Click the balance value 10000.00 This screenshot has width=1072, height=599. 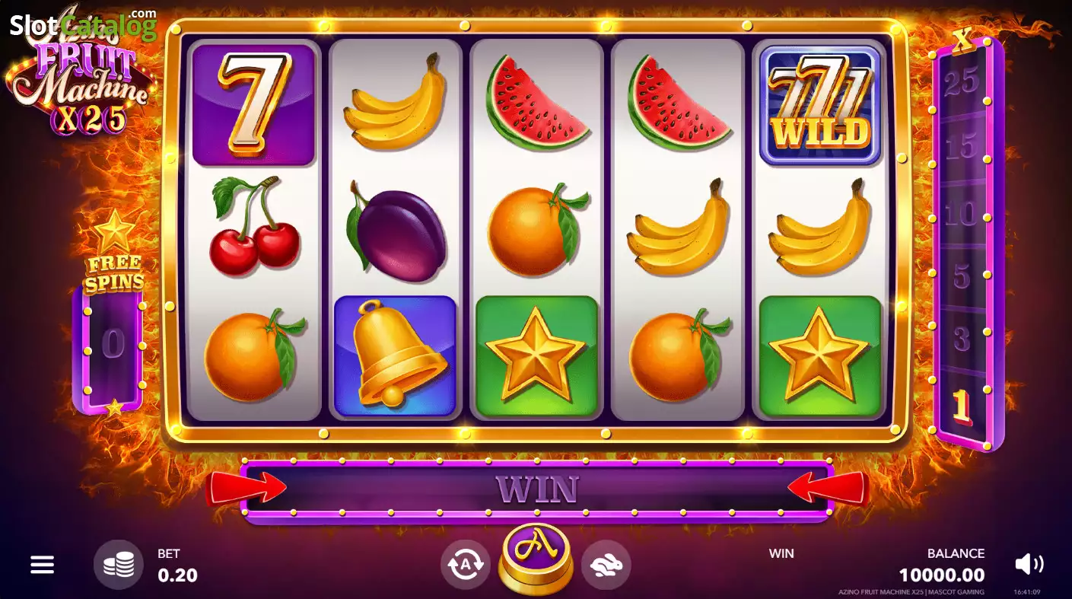click(x=942, y=575)
